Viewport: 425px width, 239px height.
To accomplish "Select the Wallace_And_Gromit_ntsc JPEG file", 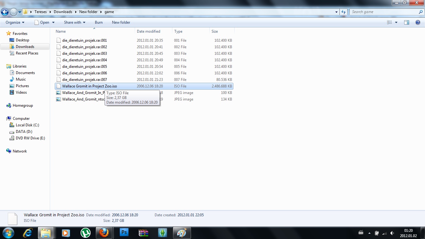I will pos(144,99).
